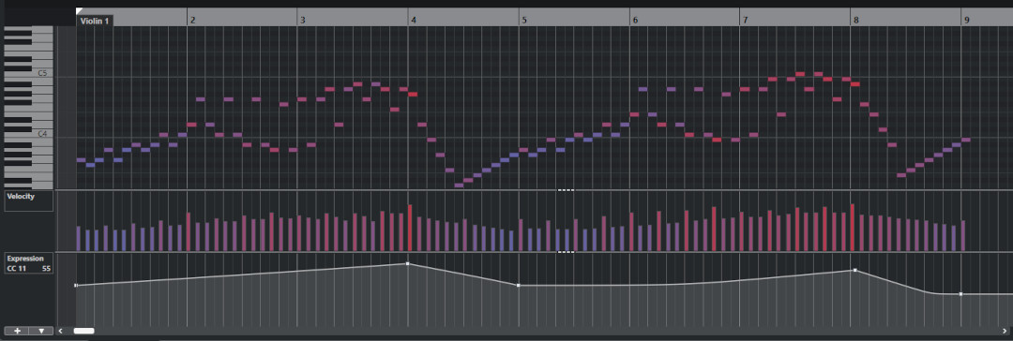Play the C4 key on piano keyboard

(x=41, y=135)
